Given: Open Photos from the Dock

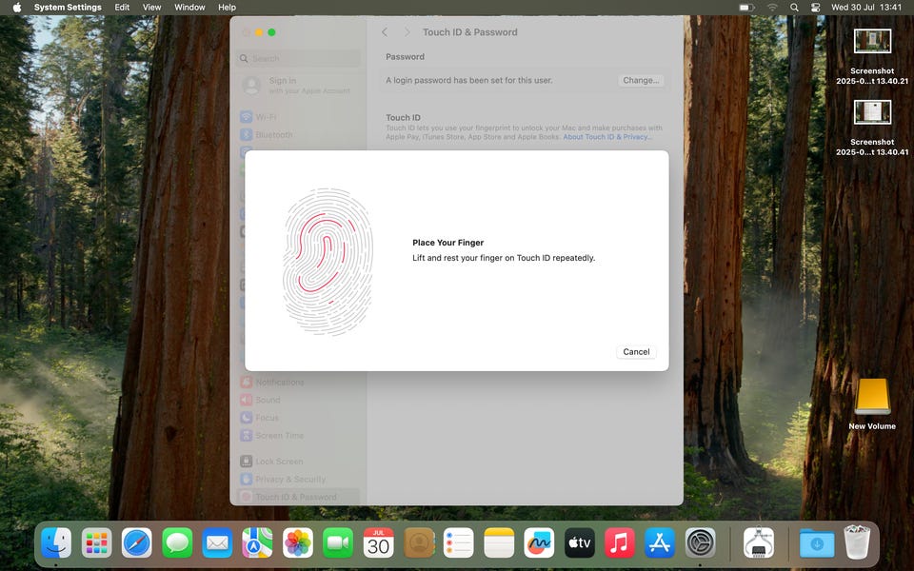Looking at the screenshot, I should pos(298,543).
